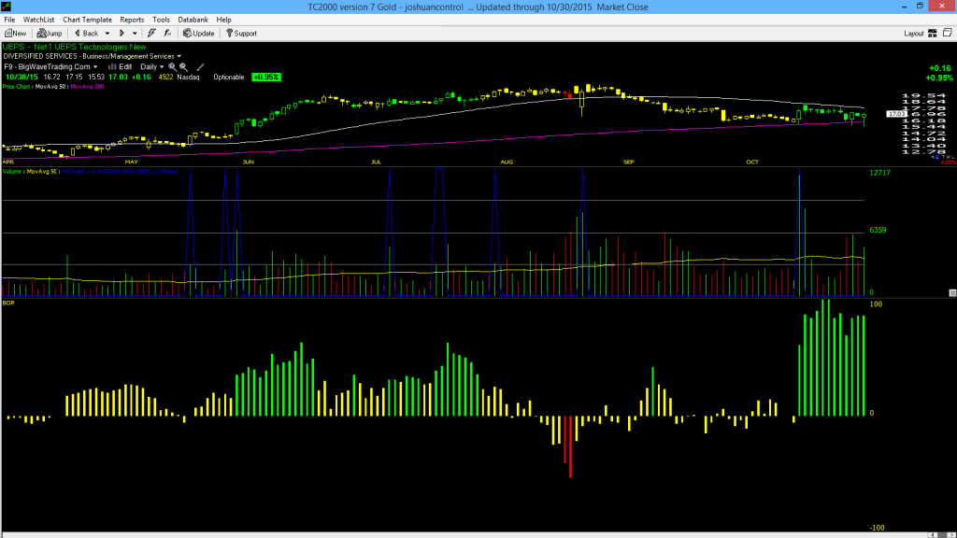Click the lightning bolt toolbar icon

[151, 34]
